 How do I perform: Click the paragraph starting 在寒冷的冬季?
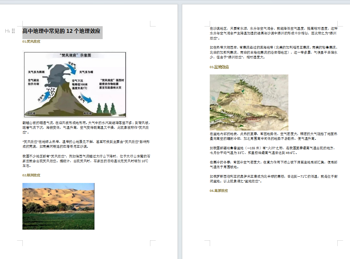pos(274,164)
